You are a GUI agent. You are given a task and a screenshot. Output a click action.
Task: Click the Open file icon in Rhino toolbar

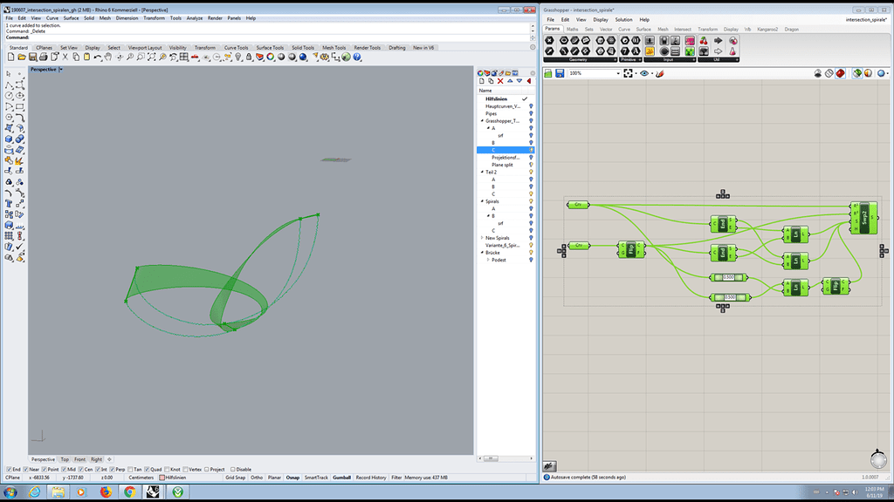tap(20, 57)
